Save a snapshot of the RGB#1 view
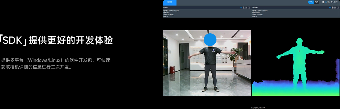The image size is (340, 109). pyautogui.click(x=246, y=8)
